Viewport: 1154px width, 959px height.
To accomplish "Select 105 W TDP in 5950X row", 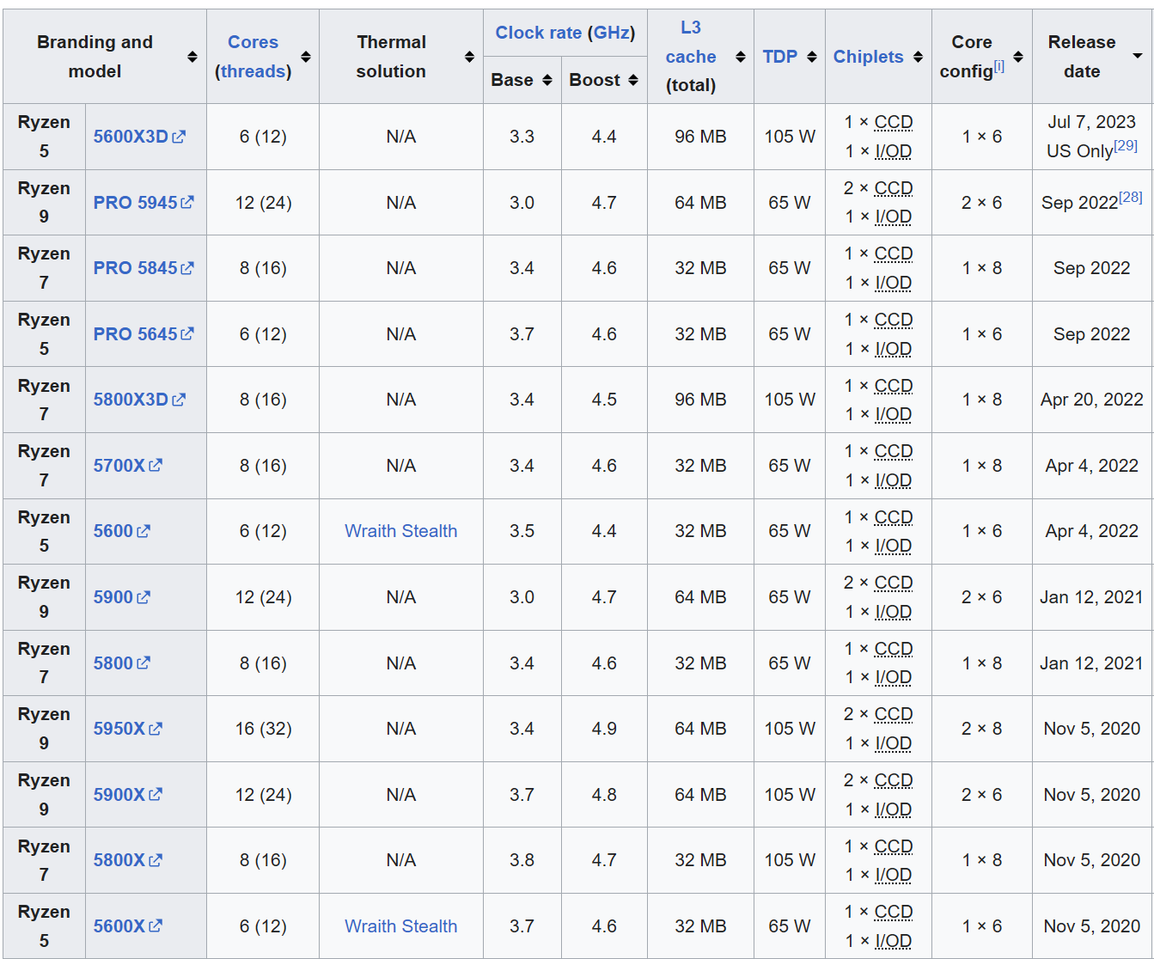I will (790, 729).
